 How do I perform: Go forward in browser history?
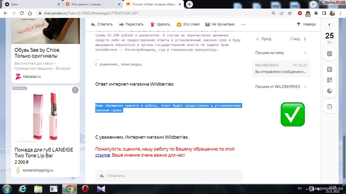click(14, 13)
